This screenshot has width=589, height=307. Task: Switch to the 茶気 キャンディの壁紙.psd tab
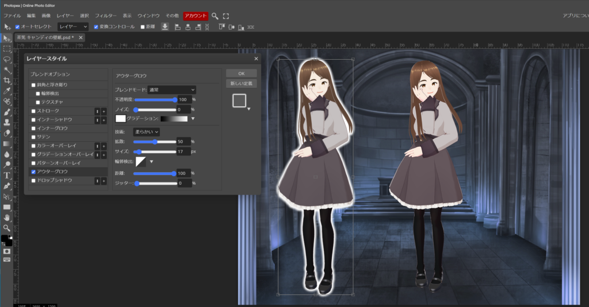[x=45, y=37]
